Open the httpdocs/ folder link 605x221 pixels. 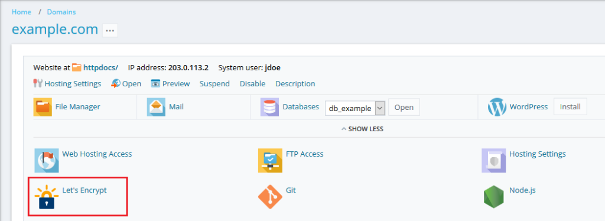tap(100, 68)
